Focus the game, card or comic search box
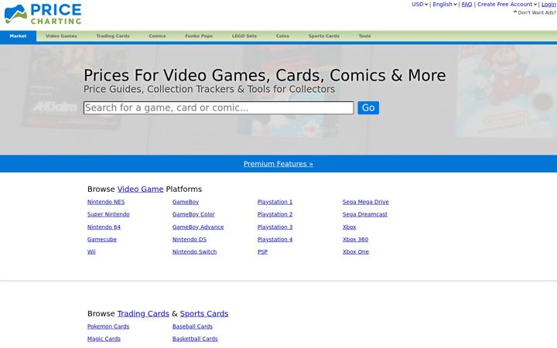 218,107
